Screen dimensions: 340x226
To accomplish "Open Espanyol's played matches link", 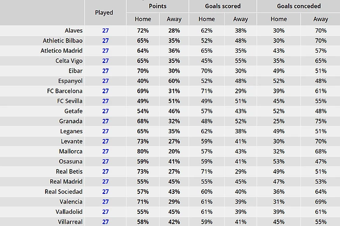I will click(x=105, y=81).
